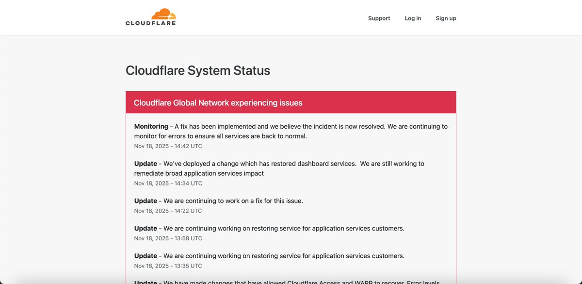Image resolution: width=582 pixels, height=284 pixels.
Task: Click the dashboard services restored update
Action: [279, 168]
